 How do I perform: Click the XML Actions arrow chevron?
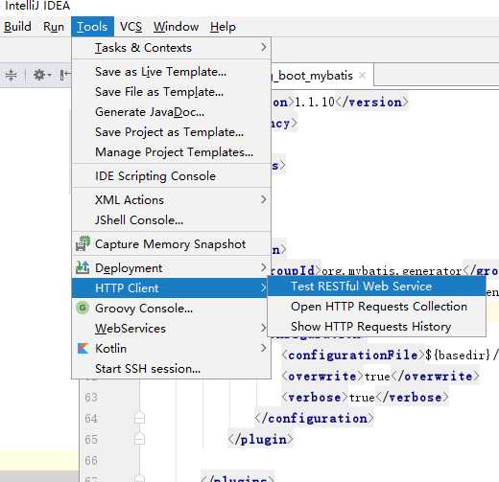click(x=263, y=199)
